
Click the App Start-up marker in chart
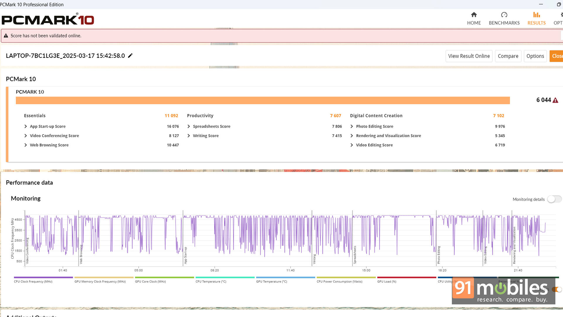point(185,255)
